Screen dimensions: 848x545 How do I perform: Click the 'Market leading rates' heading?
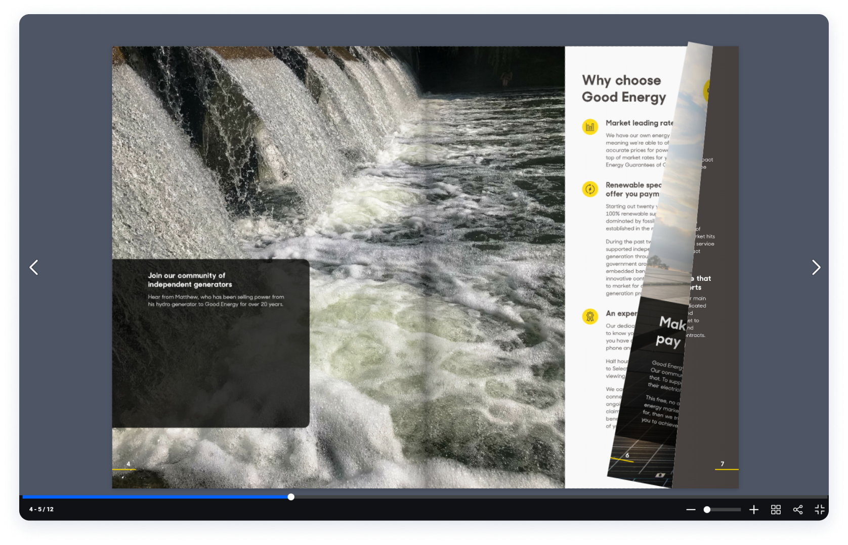[x=639, y=123]
